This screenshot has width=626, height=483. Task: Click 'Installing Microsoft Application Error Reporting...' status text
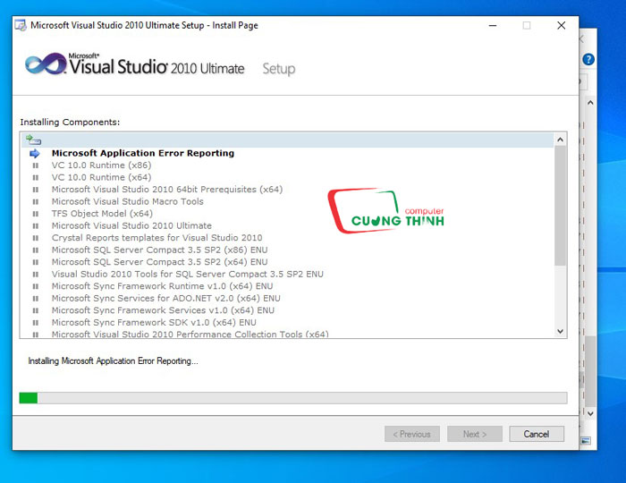(x=113, y=360)
